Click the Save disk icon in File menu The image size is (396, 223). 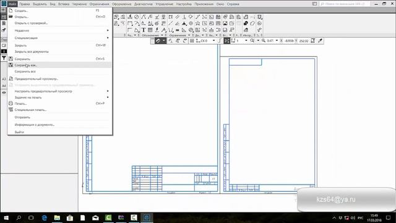pos(11,59)
